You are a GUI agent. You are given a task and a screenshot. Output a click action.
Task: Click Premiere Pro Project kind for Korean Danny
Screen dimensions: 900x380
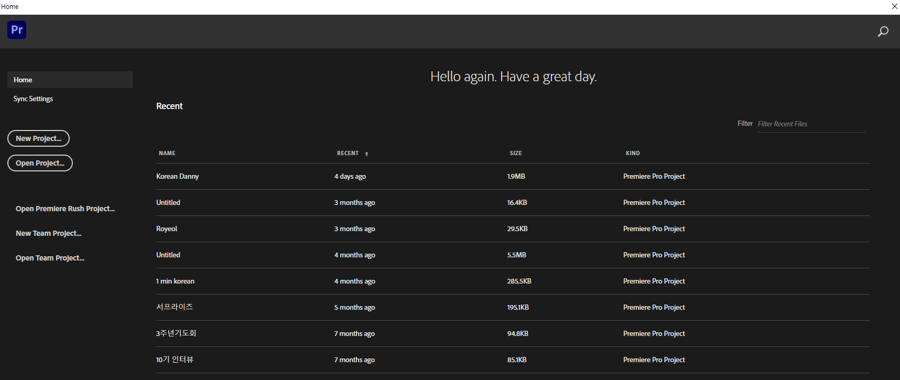[x=654, y=177]
